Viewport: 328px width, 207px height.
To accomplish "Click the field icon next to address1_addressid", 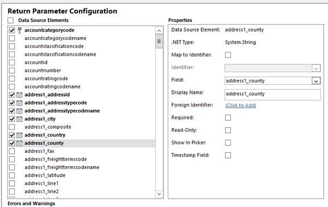I will point(19,95).
